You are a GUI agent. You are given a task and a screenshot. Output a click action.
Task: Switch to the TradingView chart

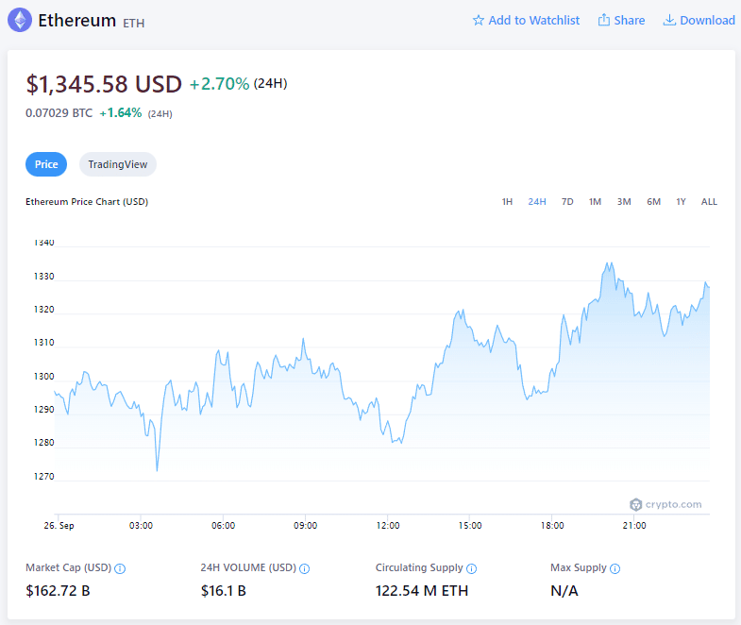point(118,164)
